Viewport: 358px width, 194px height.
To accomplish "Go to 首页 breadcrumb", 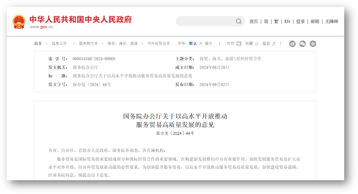I will 38,43.
